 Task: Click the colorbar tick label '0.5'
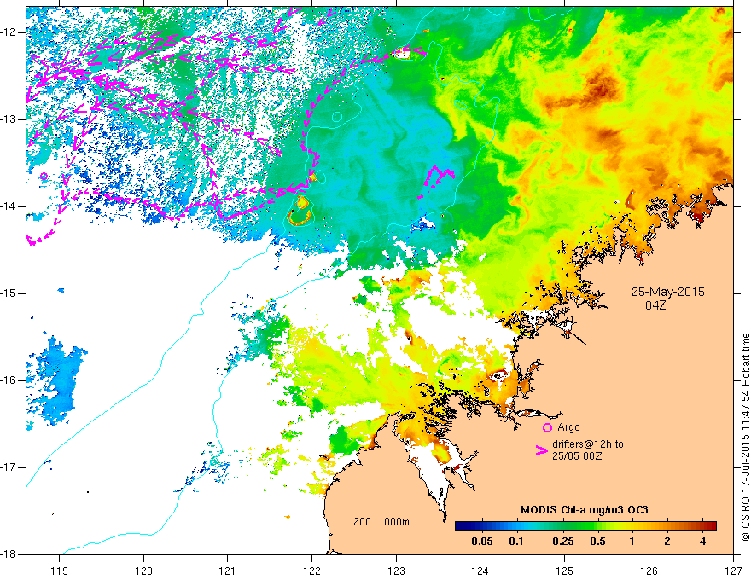coord(597,542)
